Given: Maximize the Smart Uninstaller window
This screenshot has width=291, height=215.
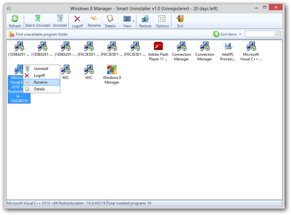Looking at the screenshot, I should coord(265,7).
